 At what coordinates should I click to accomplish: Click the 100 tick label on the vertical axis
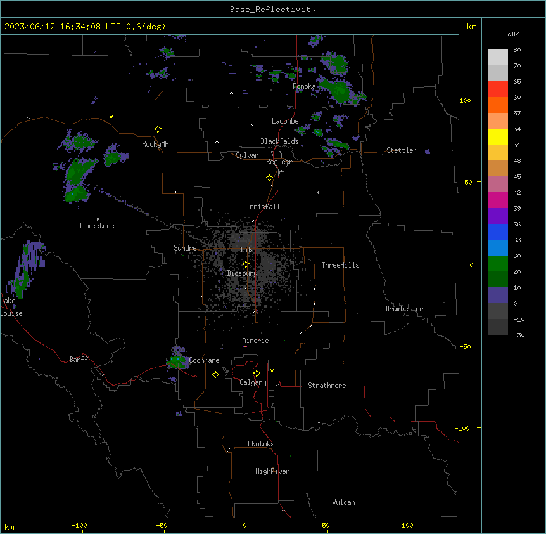tap(465, 100)
